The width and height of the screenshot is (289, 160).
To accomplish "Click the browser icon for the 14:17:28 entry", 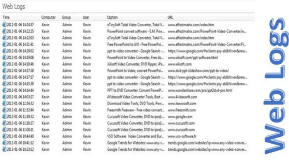I will point(4,71).
